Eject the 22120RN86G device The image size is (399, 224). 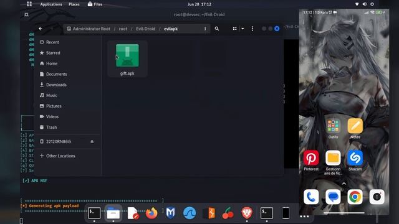[92, 141]
